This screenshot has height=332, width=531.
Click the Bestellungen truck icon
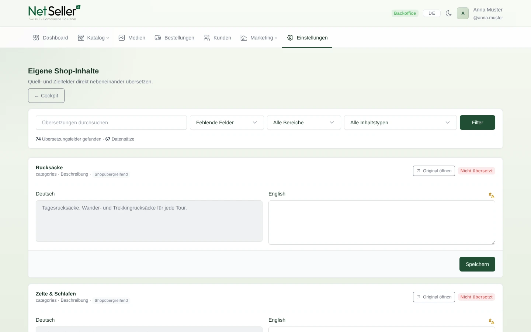pyautogui.click(x=158, y=38)
